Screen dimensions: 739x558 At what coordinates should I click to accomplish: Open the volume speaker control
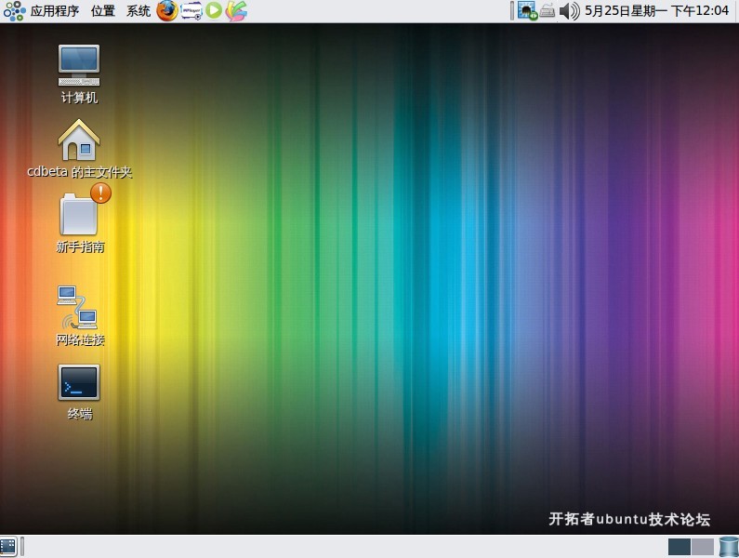569,11
